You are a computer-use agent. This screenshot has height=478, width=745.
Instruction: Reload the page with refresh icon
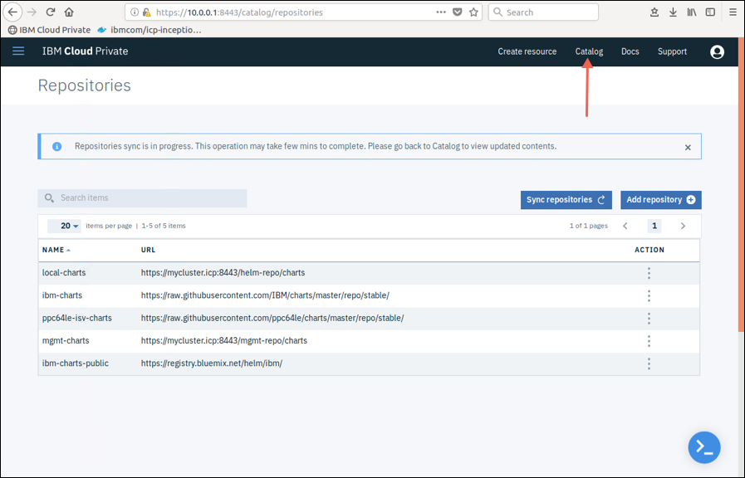coord(51,12)
